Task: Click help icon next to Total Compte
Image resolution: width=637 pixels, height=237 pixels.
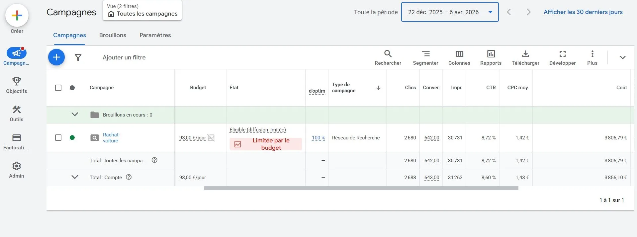Action: click(129, 177)
